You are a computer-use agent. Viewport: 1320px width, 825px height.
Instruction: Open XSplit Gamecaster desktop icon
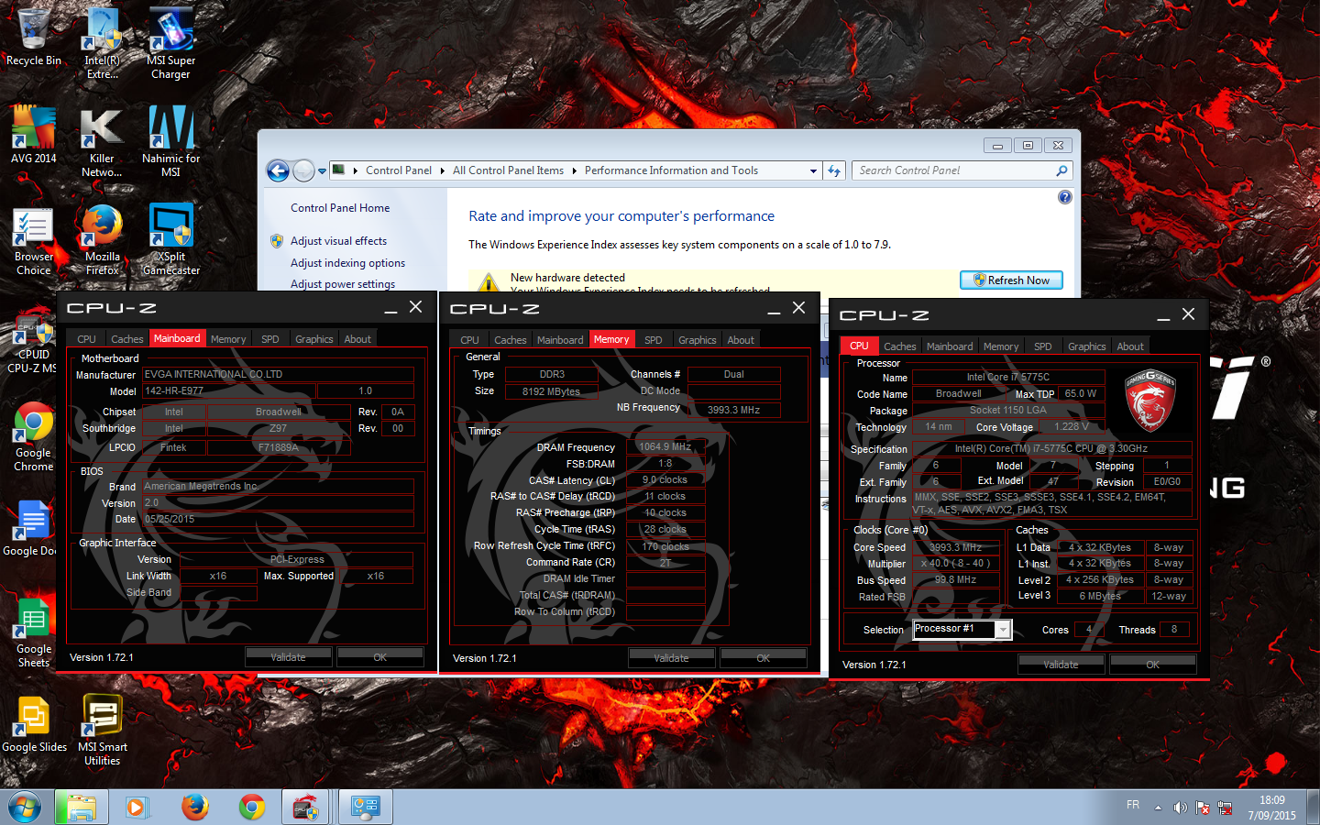coord(170,229)
